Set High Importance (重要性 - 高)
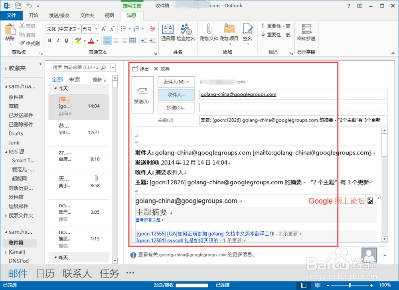This screenshot has height=290, width=399. pyautogui.click(x=276, y=26)
